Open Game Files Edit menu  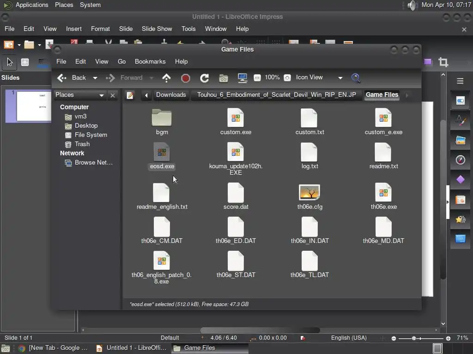(x=80, y=61)
